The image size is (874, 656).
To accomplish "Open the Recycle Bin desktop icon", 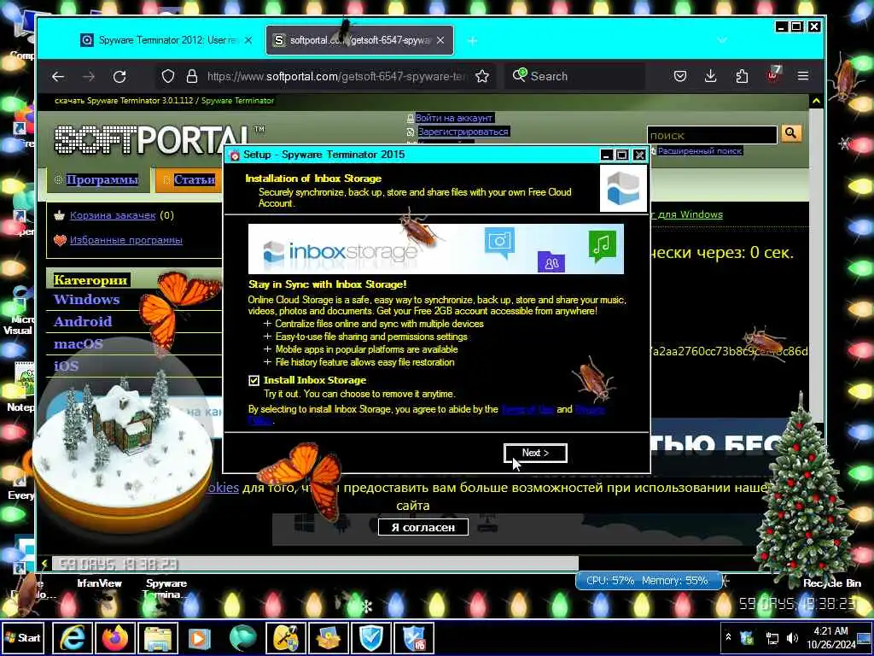I will click(831, 583).
